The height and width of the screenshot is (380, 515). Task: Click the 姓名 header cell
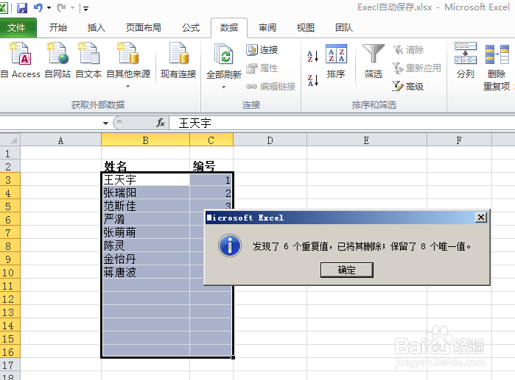[x=145, y=166]
